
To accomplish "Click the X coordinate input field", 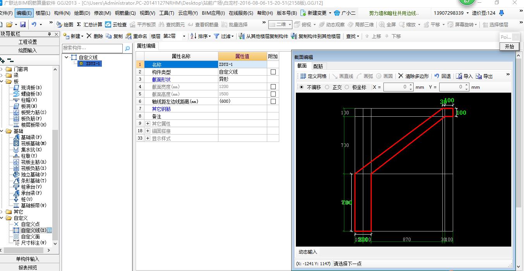I will 399,87.
